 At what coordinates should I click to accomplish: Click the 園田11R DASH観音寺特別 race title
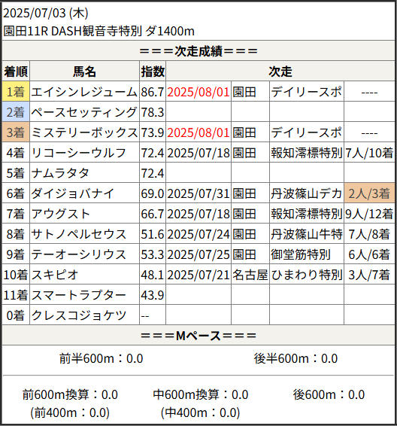coord(99,31)
